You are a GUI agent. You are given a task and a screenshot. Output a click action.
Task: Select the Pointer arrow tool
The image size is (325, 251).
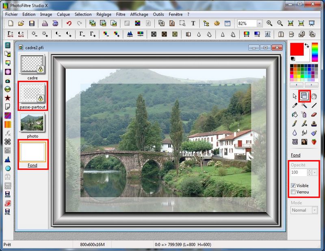(295, 96)
